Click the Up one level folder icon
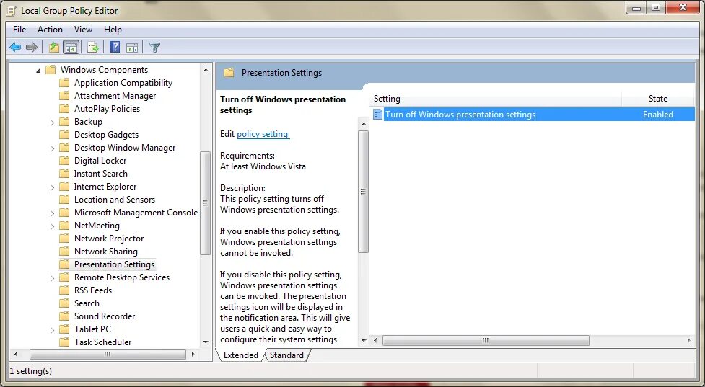705x387 pixels. click(54, 47)
